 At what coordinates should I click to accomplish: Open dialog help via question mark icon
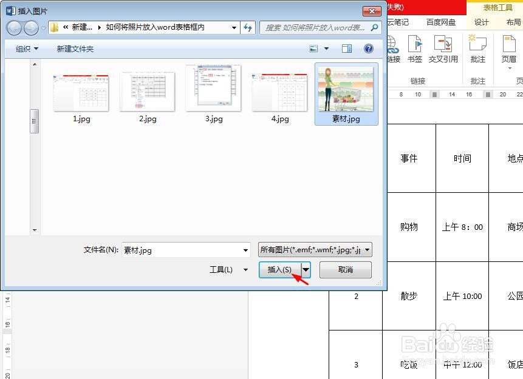(369, 49)
